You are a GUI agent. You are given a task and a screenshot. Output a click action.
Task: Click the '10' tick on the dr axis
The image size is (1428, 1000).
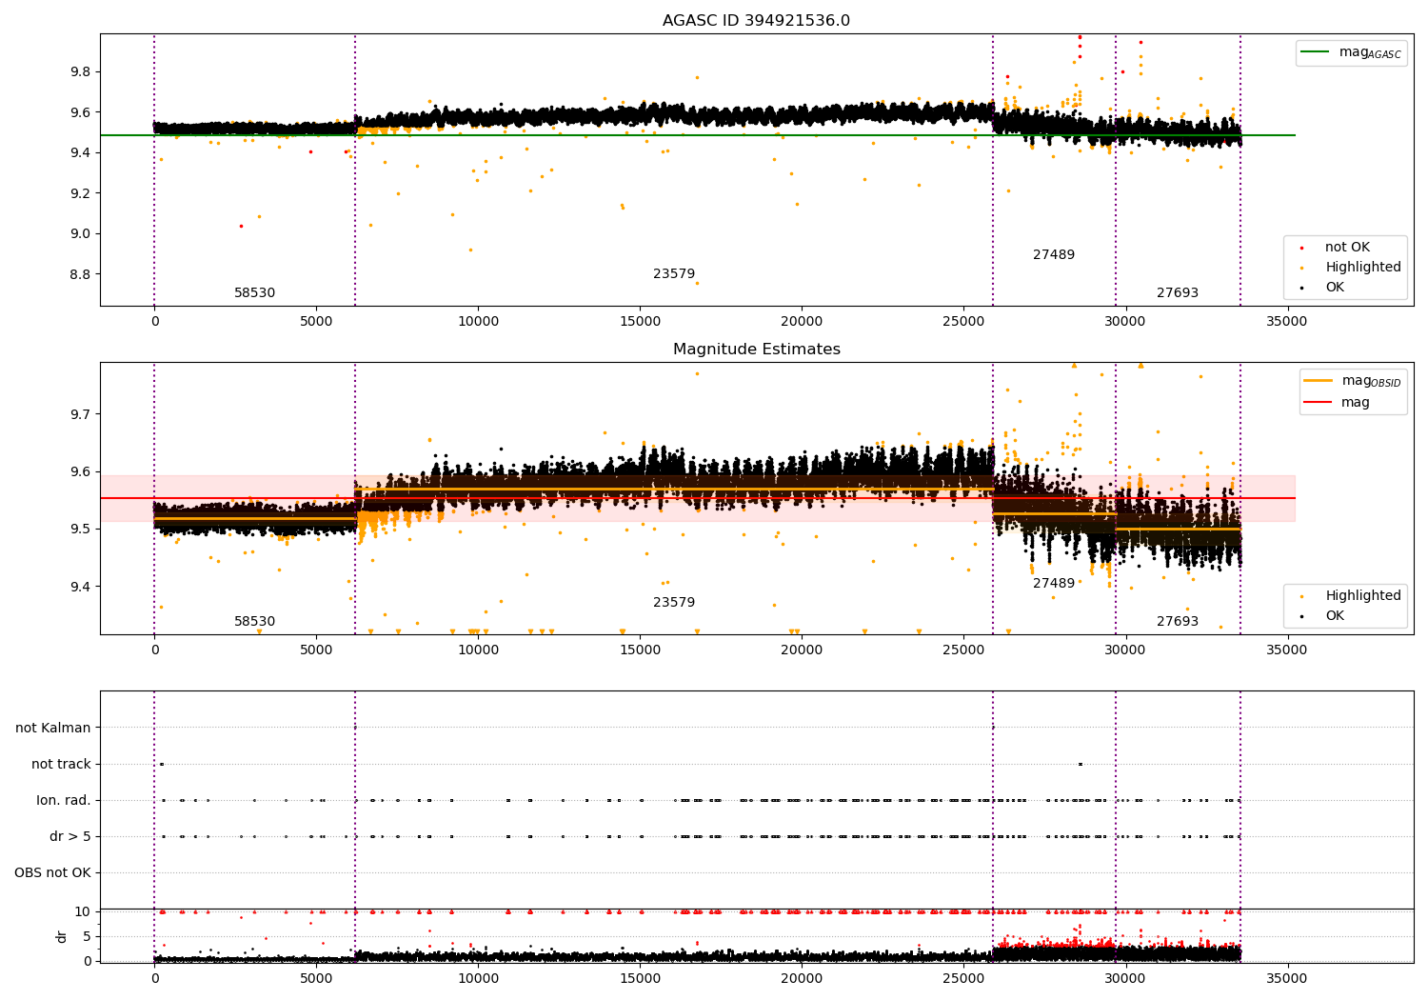point(83,911)
